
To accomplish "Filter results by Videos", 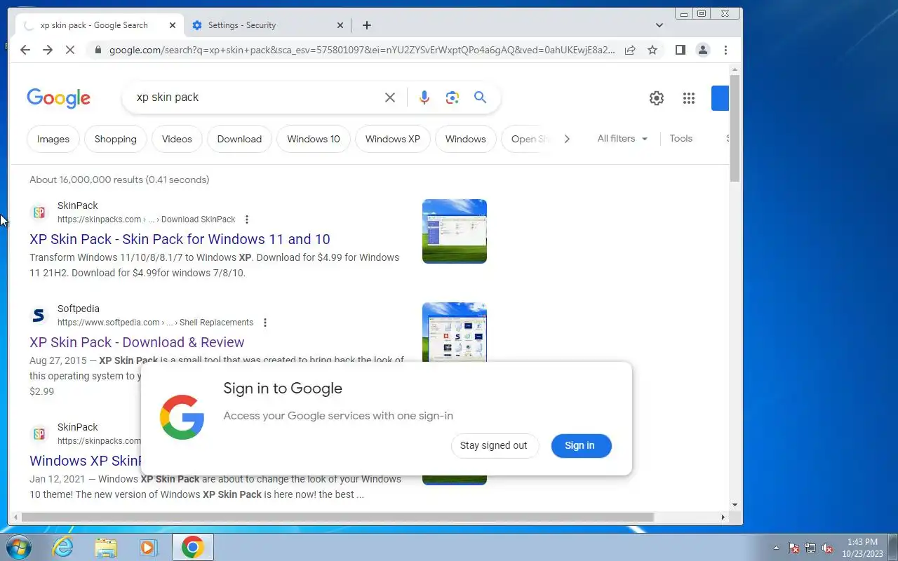I will click(177, 139).
